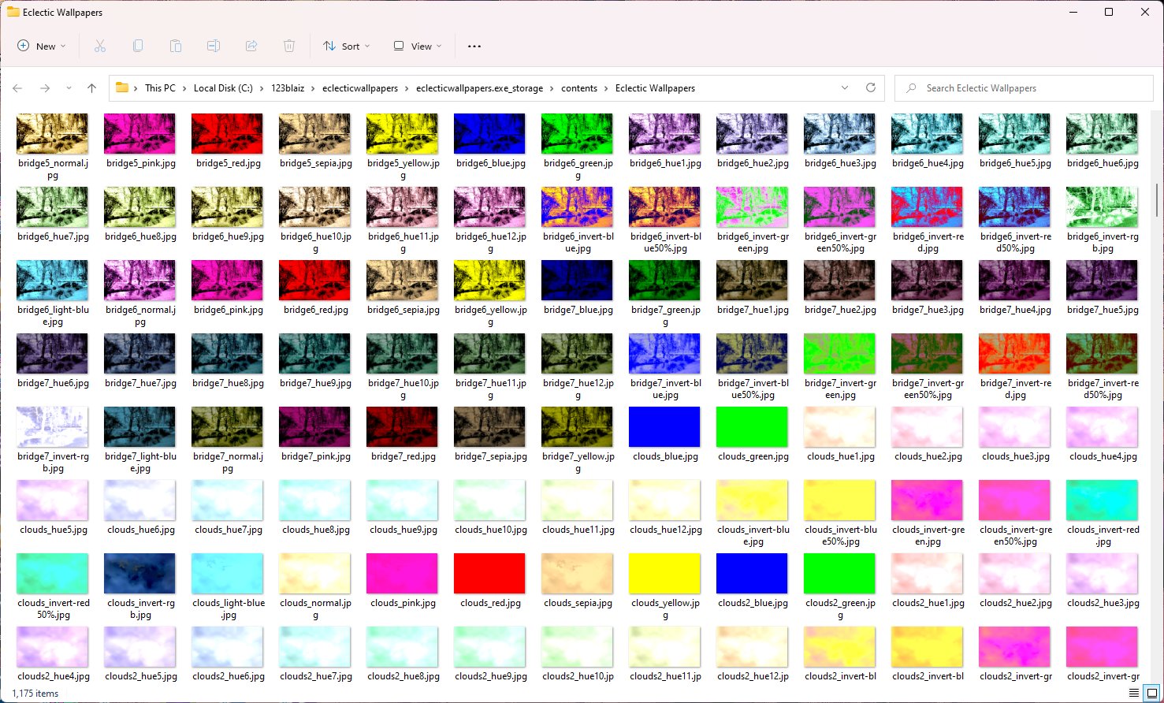Click the Share icon in toolbar
This screenshot has height=703, width=1164.
click(x=251, y=46)
